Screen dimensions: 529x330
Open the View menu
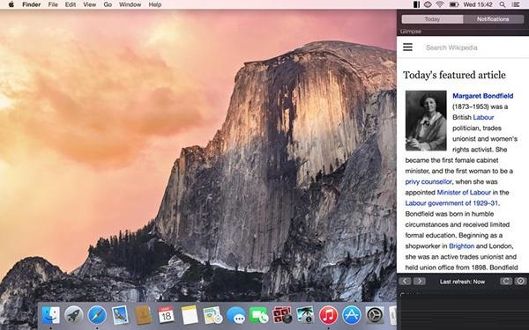click(x=89, y=4)
